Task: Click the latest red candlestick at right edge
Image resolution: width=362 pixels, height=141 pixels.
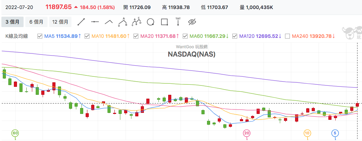Action: pyautogui.click(x=357, y=104)
